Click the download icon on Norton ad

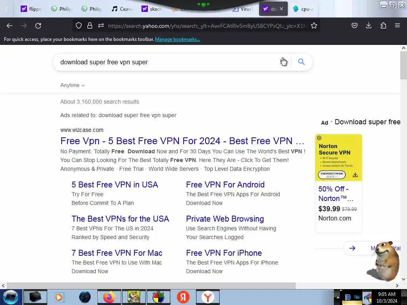click(x=355, y=175)
